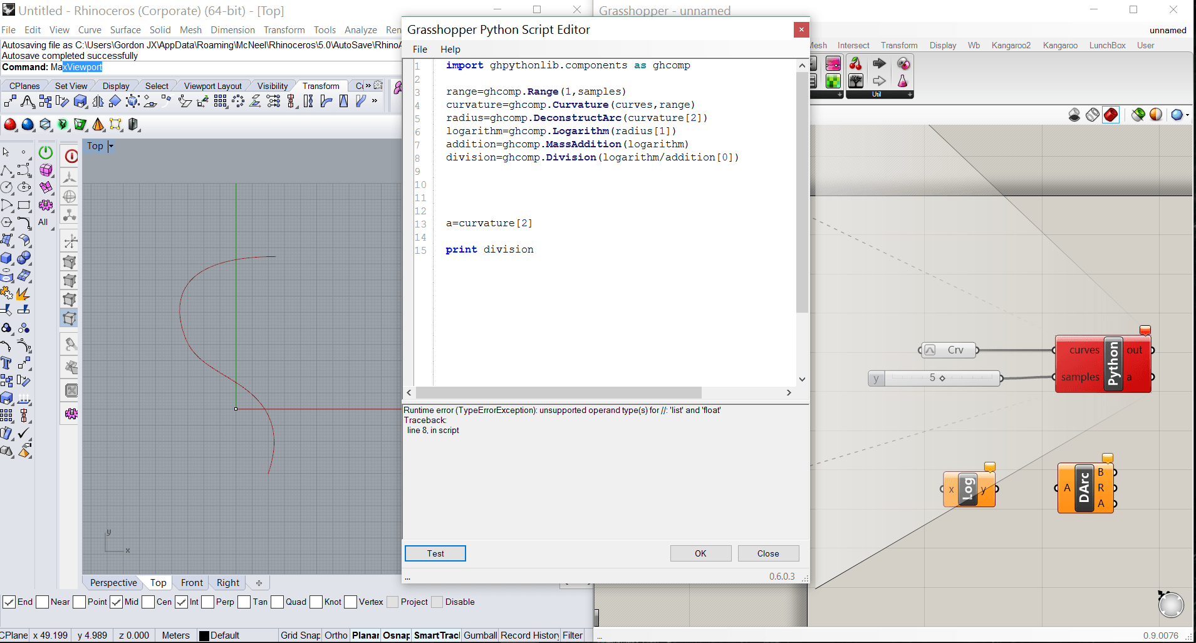Toggle the Int osnap checkbox
This screenshot has width=1196, height=643.
(x=181, y=602)
